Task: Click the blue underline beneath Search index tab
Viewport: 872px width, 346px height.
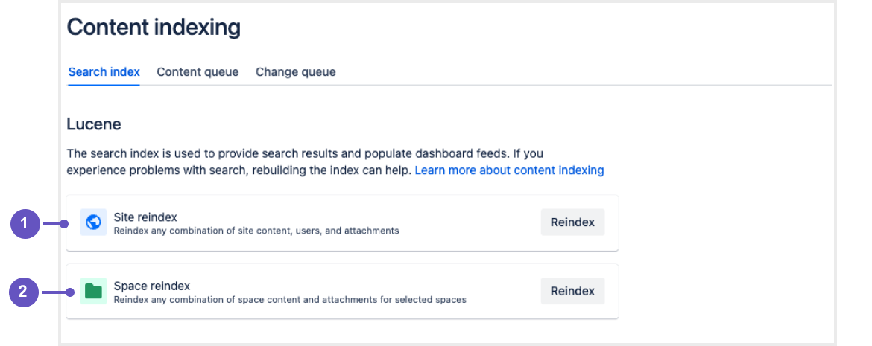Action: point(104,85)
